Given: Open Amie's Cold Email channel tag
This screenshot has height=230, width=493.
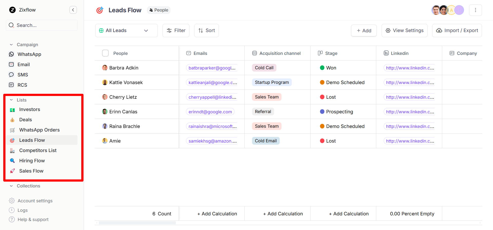Looking at the screenshot, I should pyautogui.click(x=266, y=141).
